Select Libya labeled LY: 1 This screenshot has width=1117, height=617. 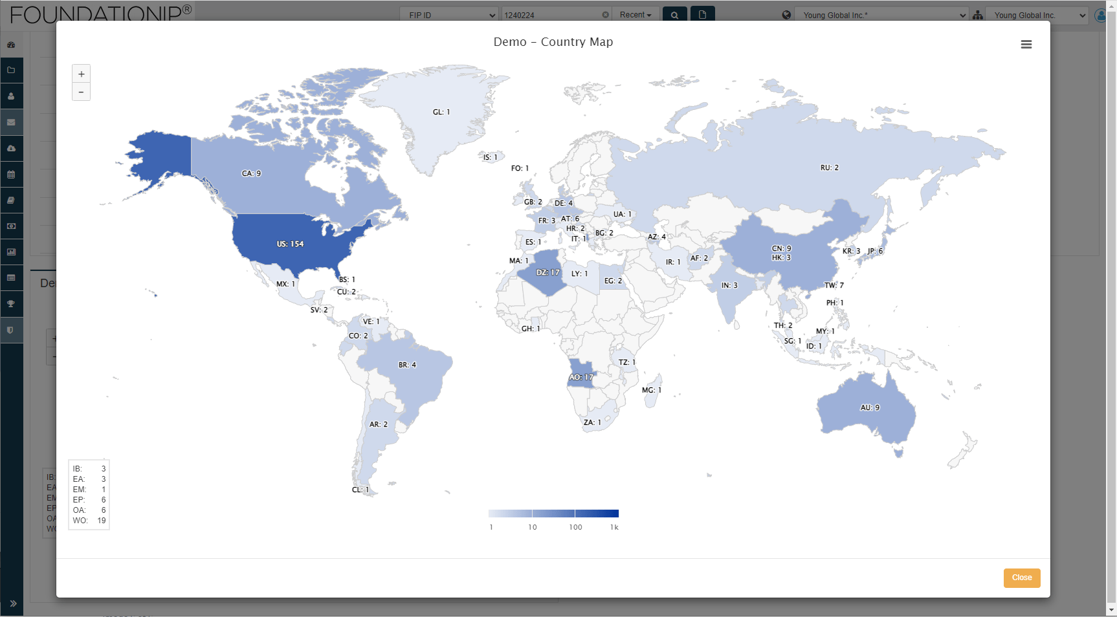point(579,274)
